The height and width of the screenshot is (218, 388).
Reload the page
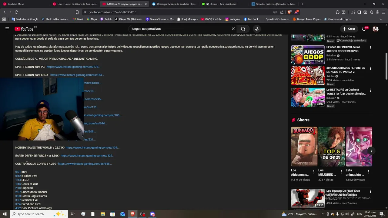[16, 12]
